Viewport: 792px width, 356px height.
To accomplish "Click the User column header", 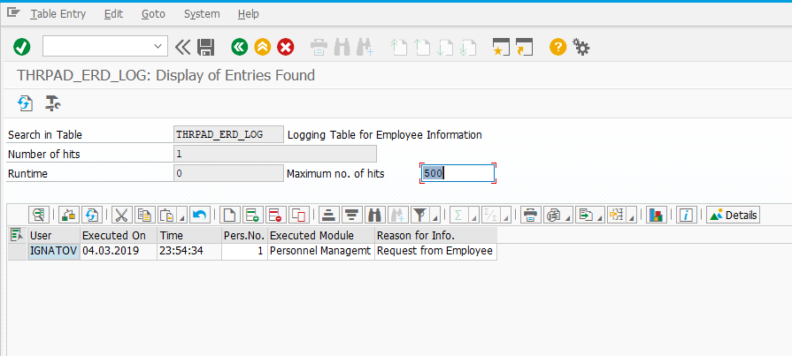I will point(54,236).
